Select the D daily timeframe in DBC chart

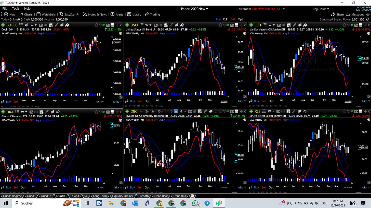point(171,111)
